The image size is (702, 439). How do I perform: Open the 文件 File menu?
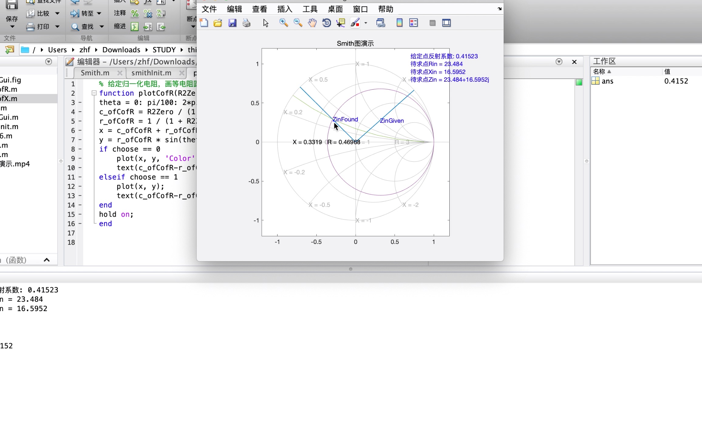(x=209, y=9)
